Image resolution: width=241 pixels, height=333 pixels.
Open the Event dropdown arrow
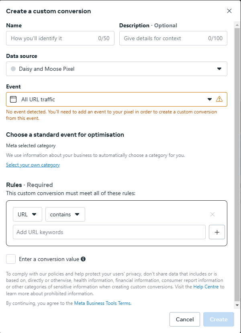[x=210, y=99]
